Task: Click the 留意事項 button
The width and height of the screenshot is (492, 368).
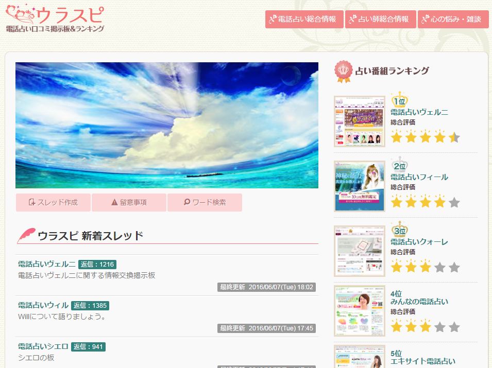Action: point(129,202)
